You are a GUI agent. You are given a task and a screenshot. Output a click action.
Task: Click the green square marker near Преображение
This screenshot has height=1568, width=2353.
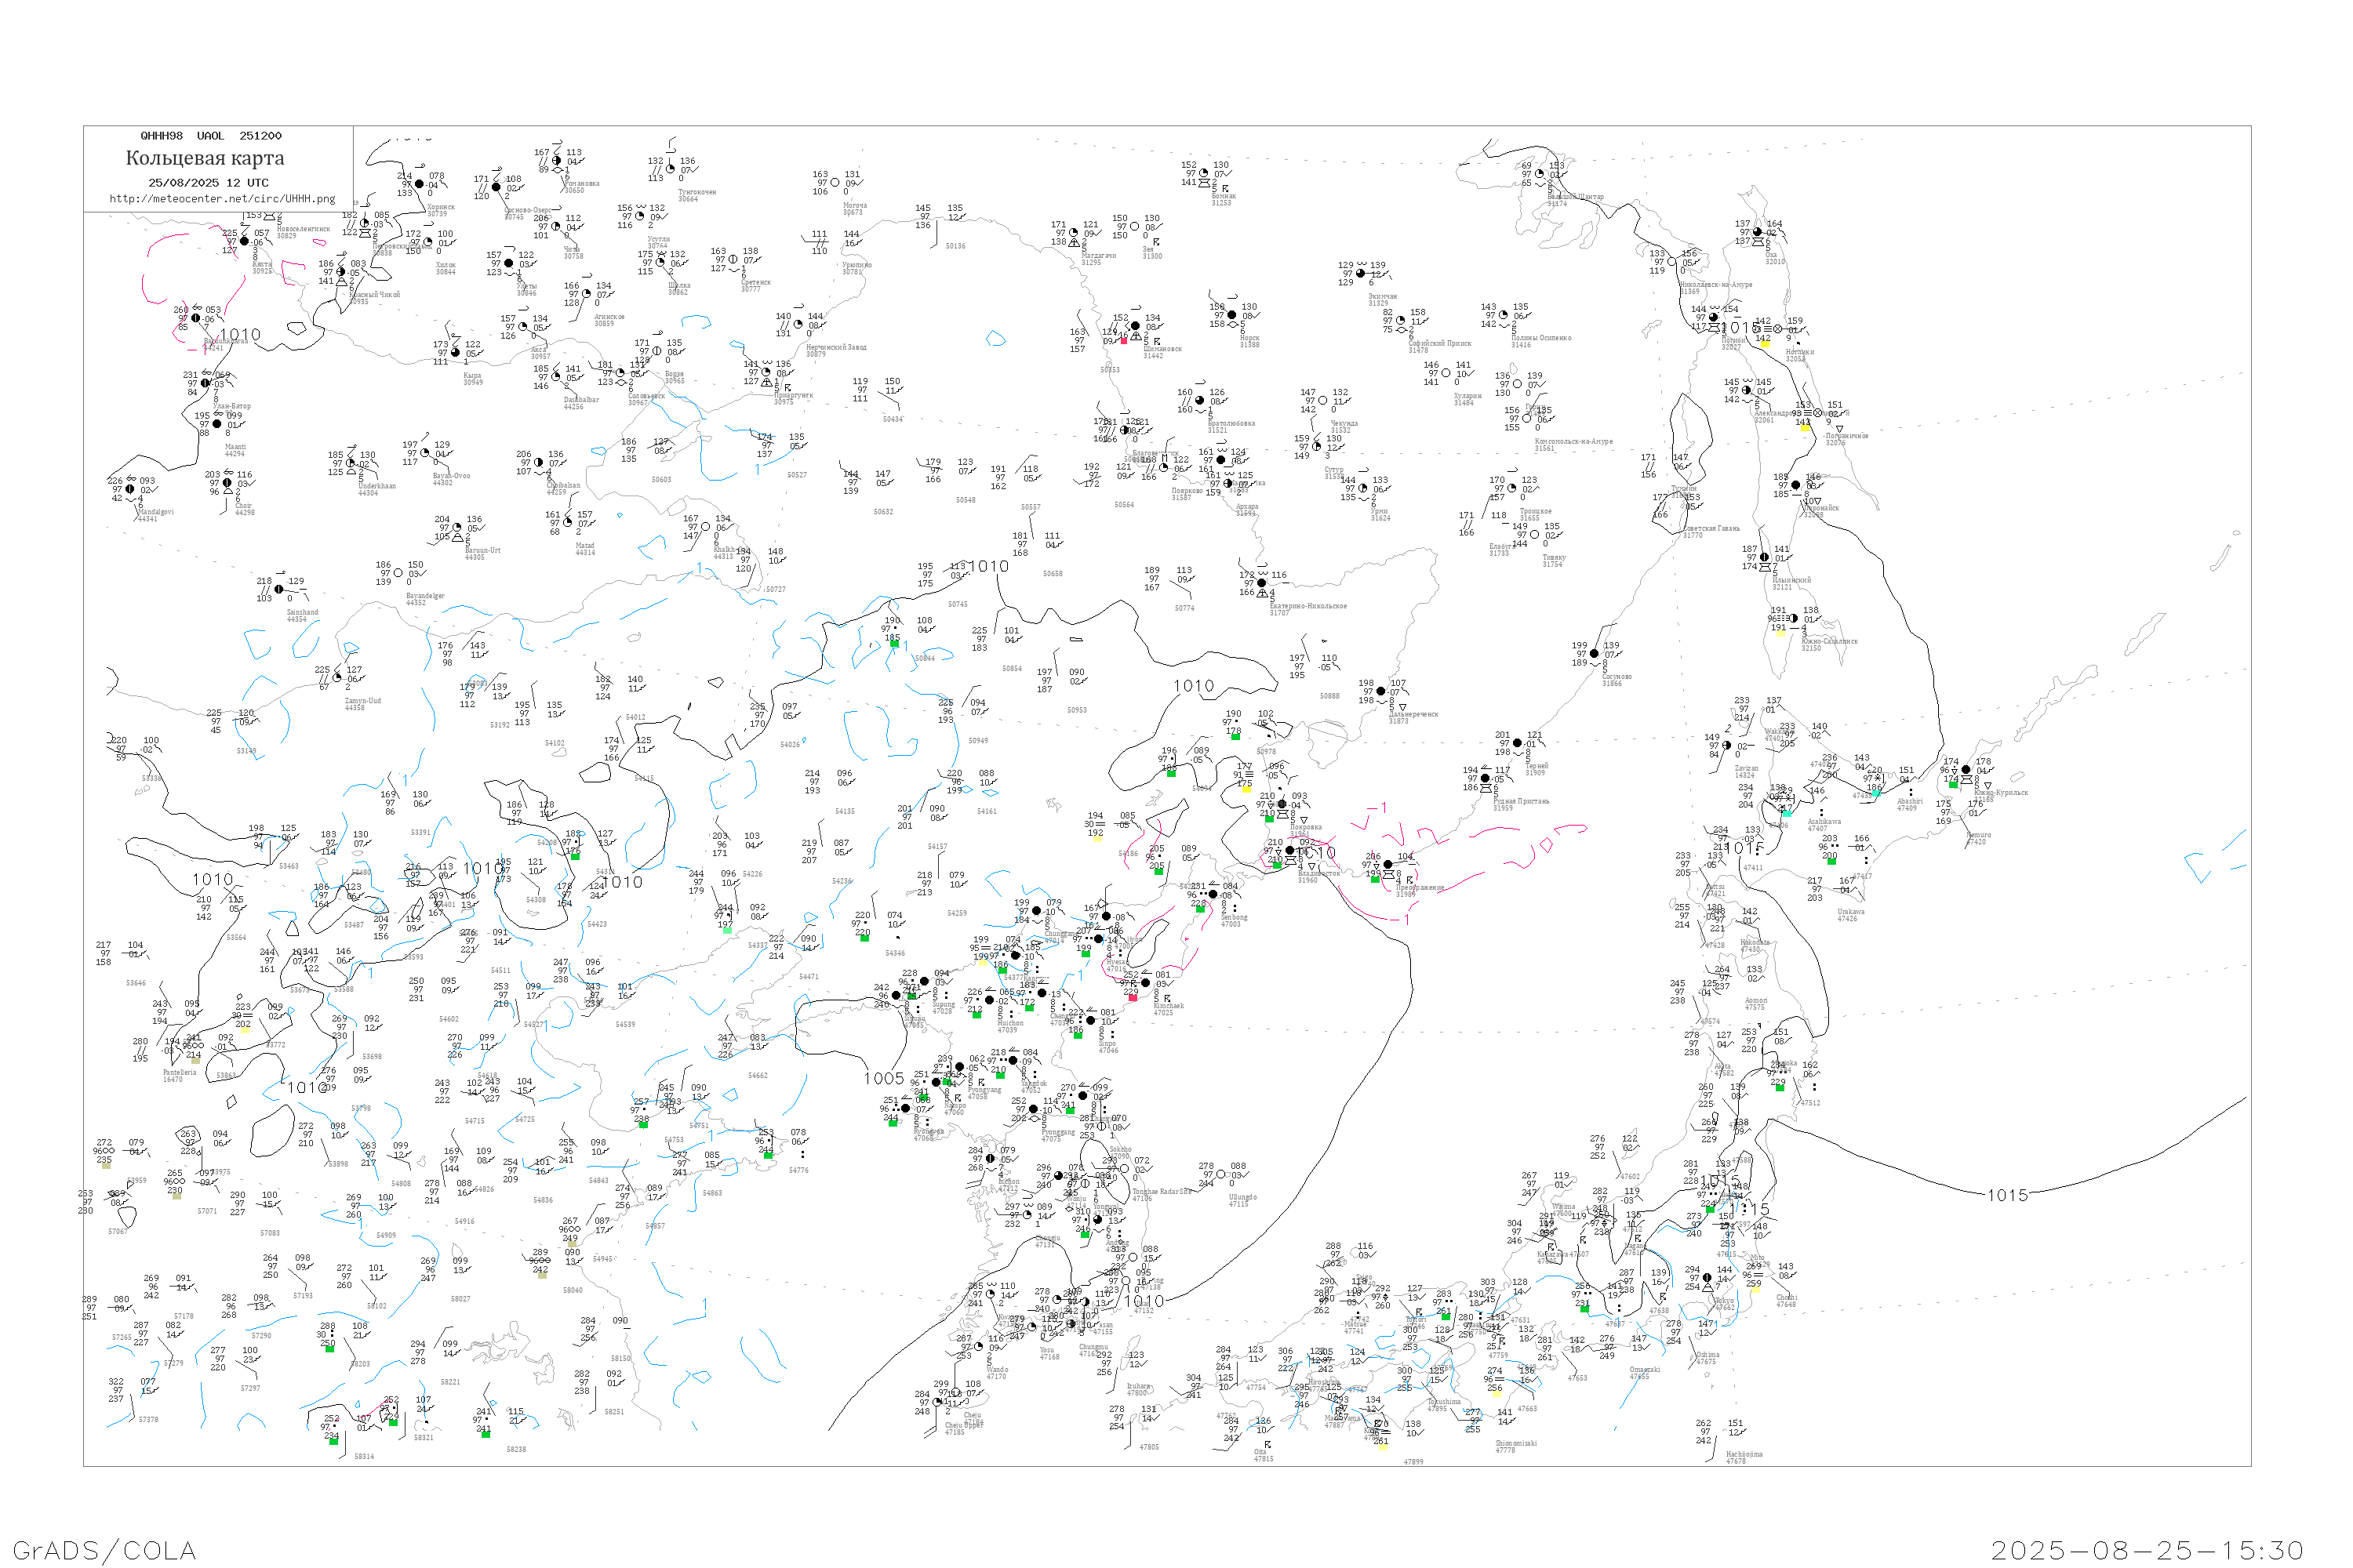coord(1375,879)
